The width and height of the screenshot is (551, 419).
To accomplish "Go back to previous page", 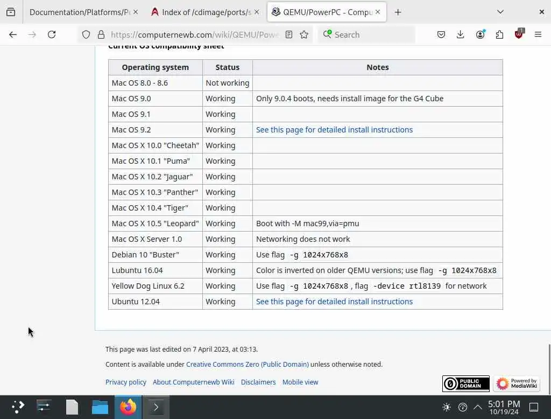I will point(13,34).
